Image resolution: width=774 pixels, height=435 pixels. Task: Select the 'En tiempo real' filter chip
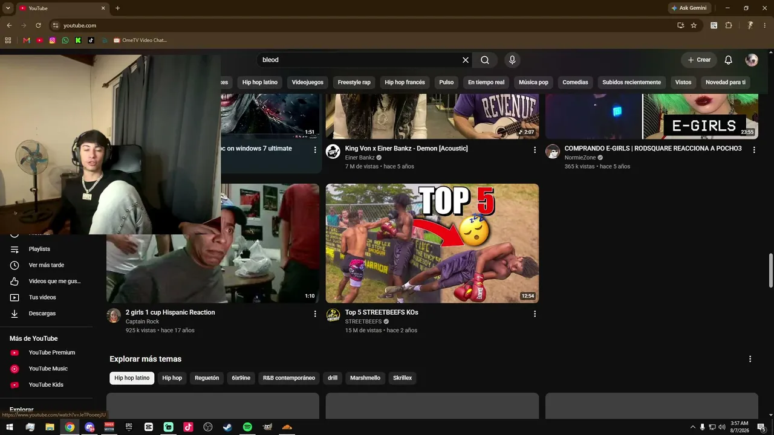click(x=486, y=82)
